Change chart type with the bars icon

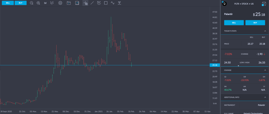[52, 3]
